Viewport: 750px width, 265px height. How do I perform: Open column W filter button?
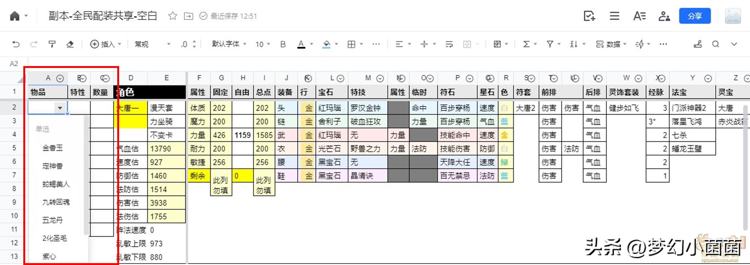638,78
